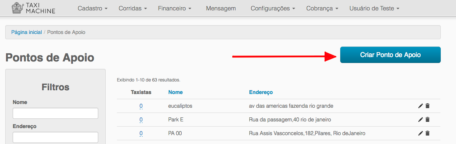Image resolution: width=456 pixels, height=144 pixels.
Task: Delete the Park E row
Action: pos(427,120)
